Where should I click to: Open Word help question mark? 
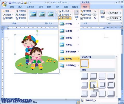(122, 7)
